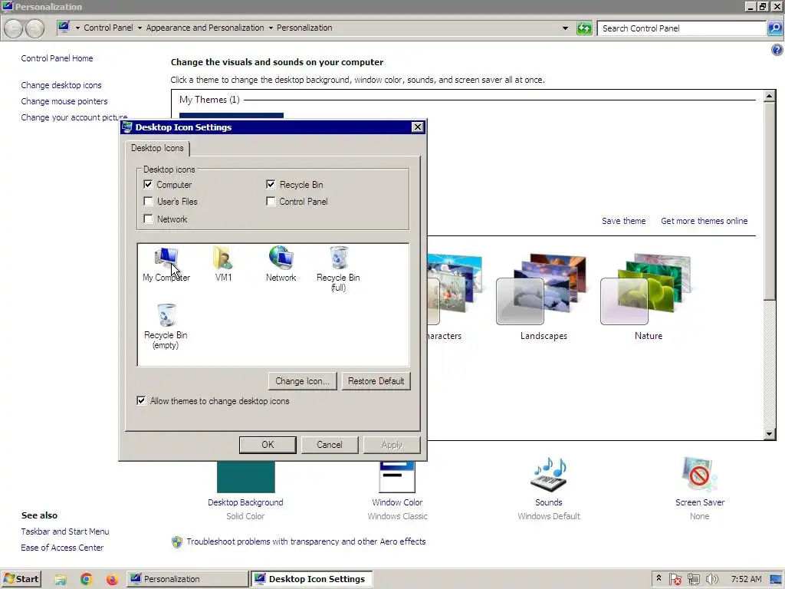Open the Sounds icon
Viewport: 785px width, 589px height.
pyautogui.click(x=549, y=475)
